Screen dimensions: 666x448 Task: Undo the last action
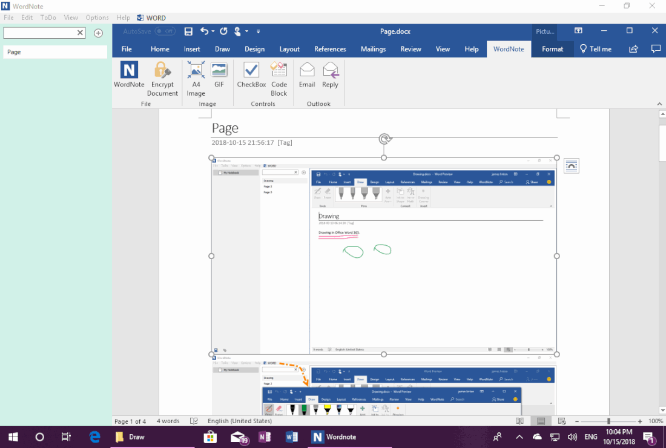pos(204,31)
